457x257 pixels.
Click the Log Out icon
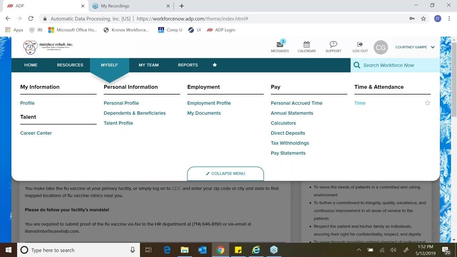(360, 44)
